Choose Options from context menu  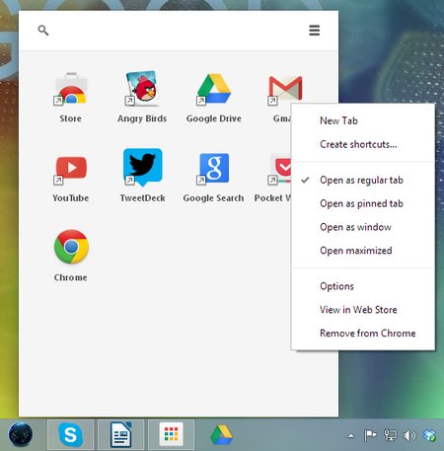(363, 286)
